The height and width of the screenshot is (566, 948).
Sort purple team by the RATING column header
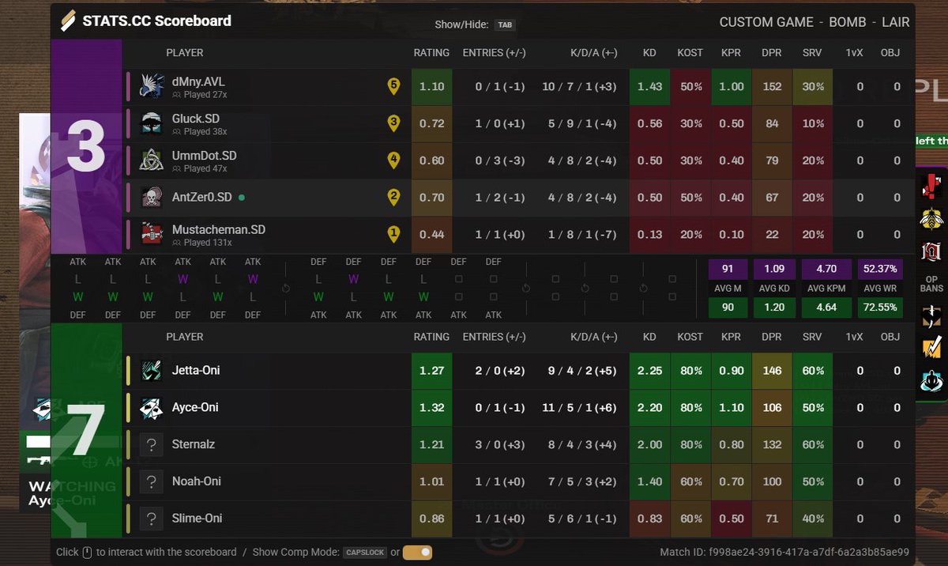[x=431, y=53]
